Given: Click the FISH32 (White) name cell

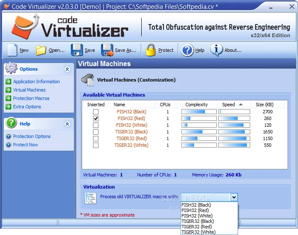Looking at the screenshot, I should point(132,125).
